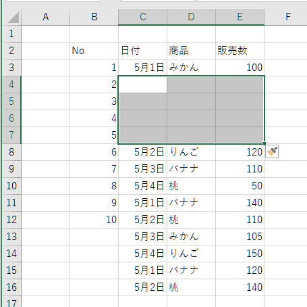
Task: Select column A header
Action: pos(46,17)
